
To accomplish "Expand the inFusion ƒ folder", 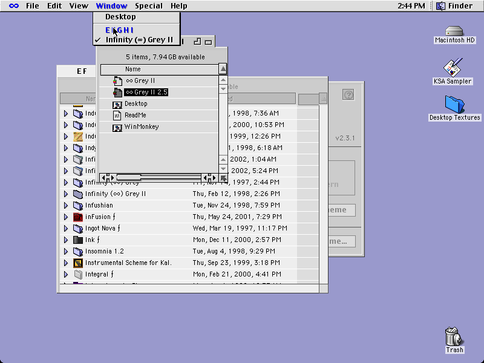I will point(66,217).
